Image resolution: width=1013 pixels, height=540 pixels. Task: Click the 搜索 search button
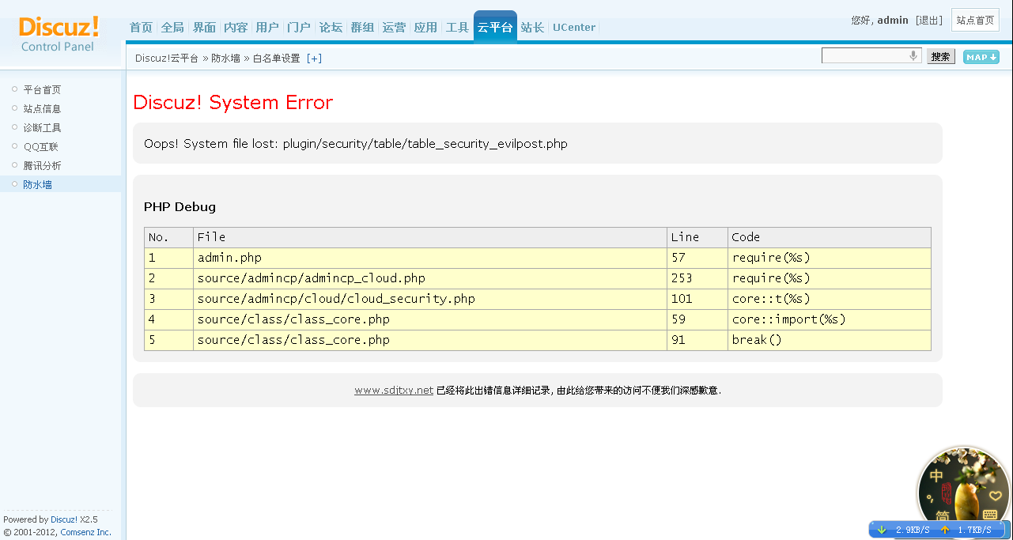941,57
